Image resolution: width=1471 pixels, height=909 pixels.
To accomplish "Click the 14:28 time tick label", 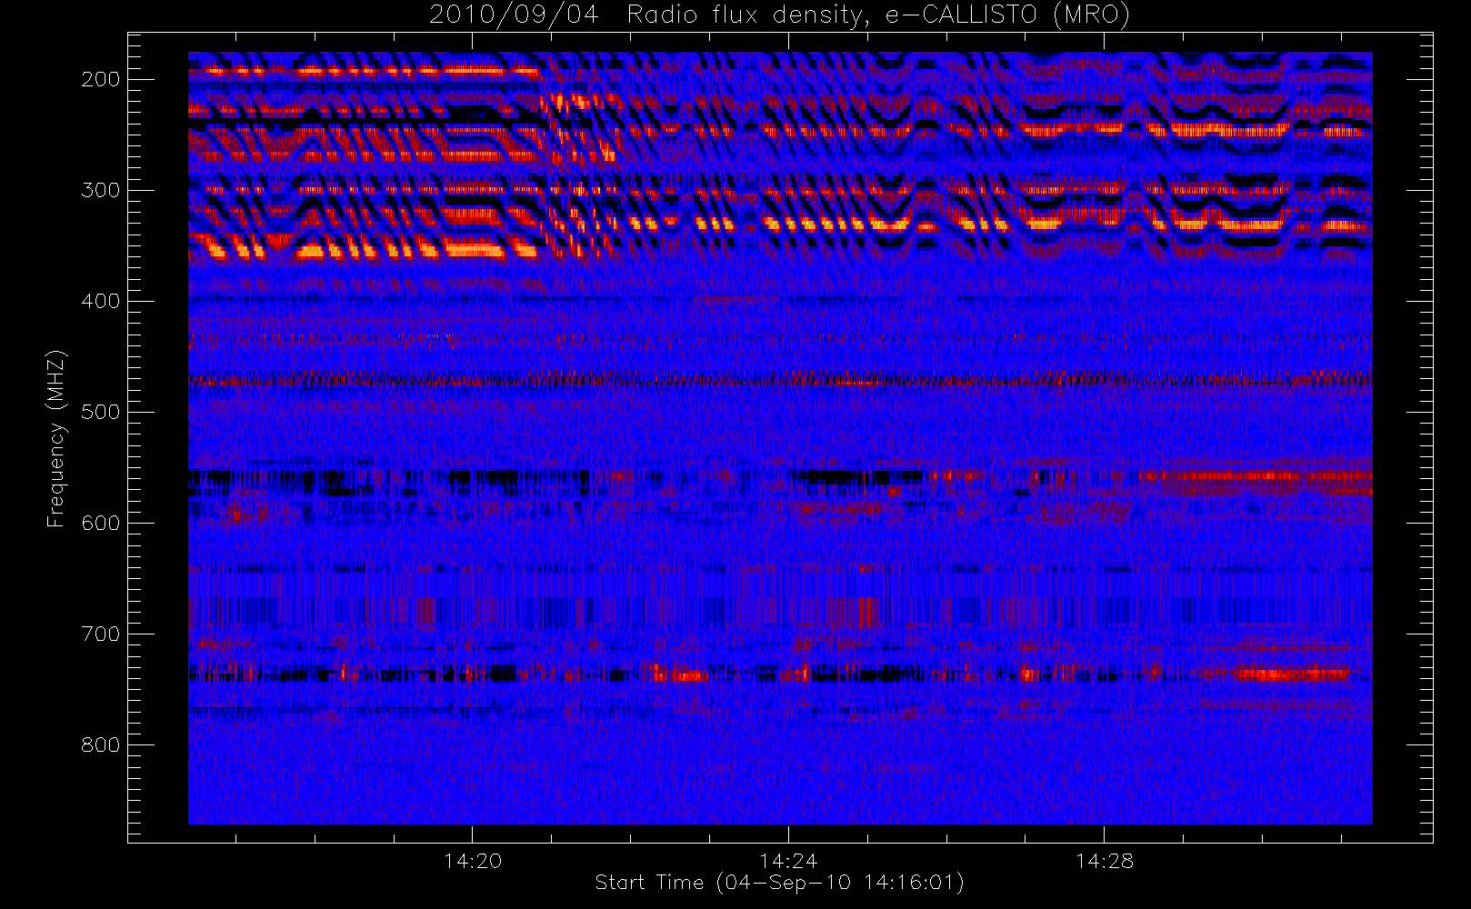I will 1104,861.
